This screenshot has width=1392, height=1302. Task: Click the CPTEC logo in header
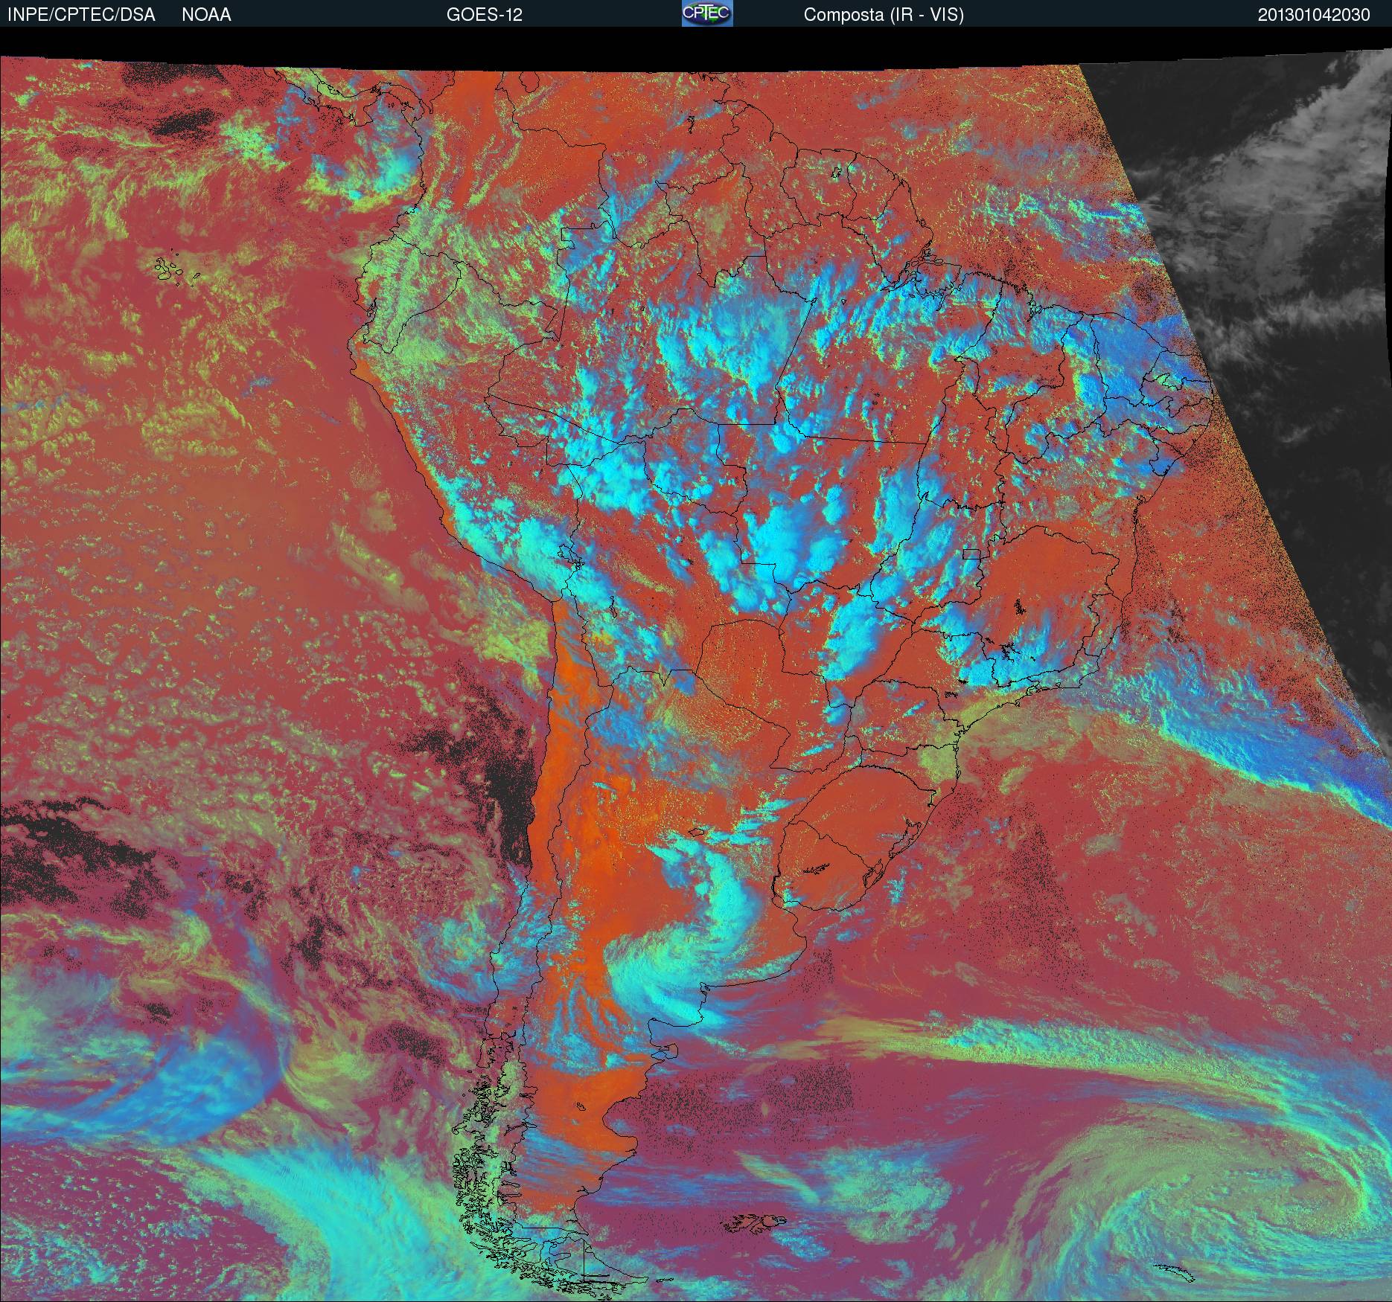pyautogui.click(x=707, y=14)
